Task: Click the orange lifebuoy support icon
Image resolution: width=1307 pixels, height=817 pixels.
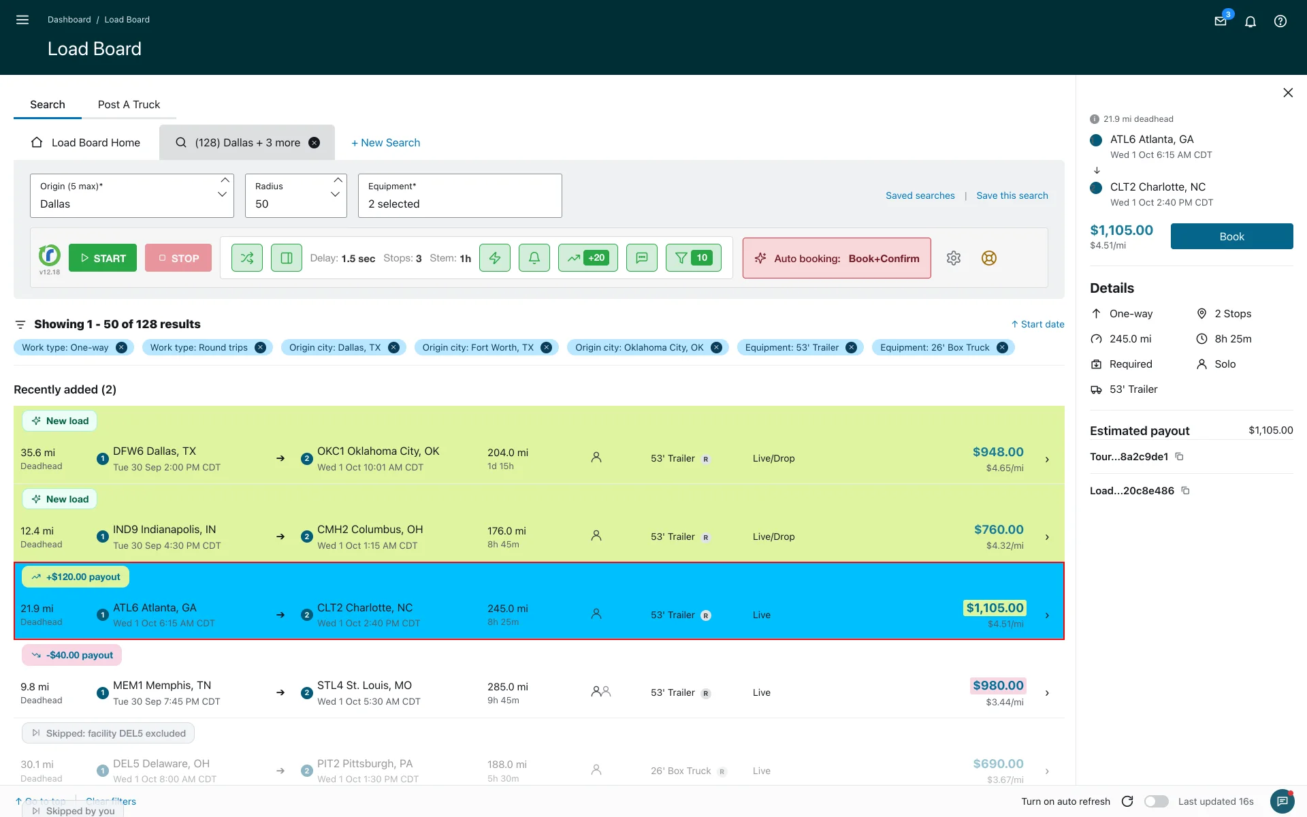Action: 989,258
